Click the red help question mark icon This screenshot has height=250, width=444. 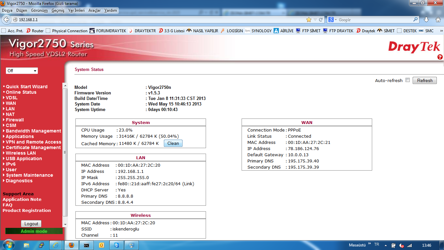440,57
